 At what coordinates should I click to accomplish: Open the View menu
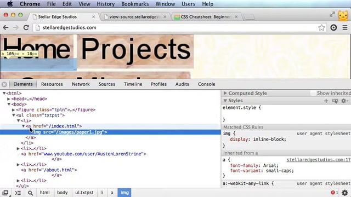[x=84, y=4]
